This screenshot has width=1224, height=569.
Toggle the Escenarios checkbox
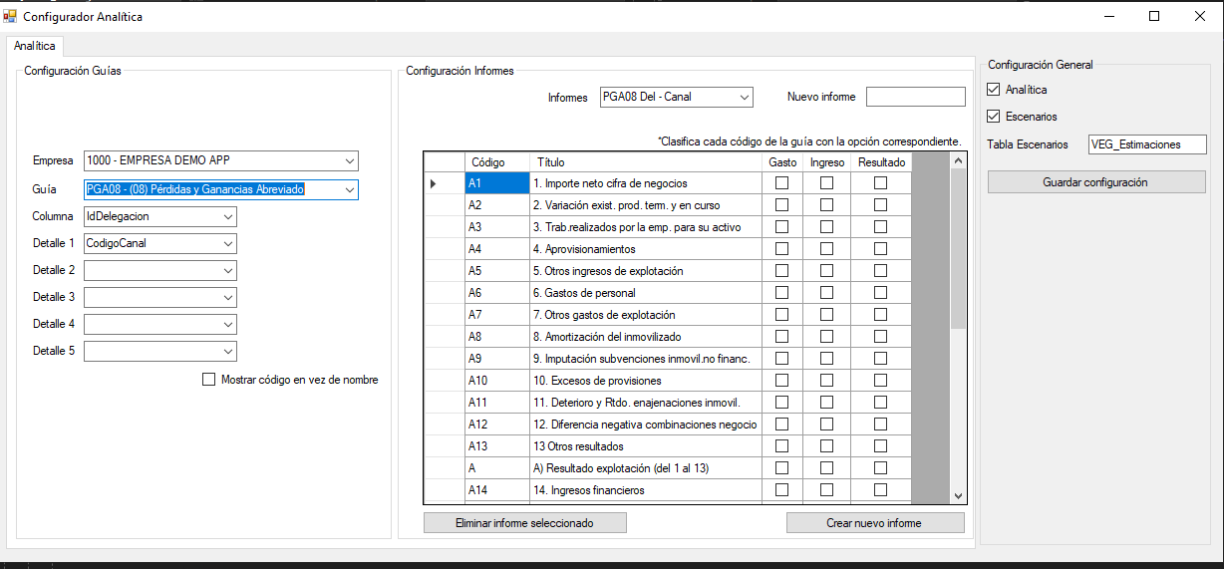tap(993, 117)
